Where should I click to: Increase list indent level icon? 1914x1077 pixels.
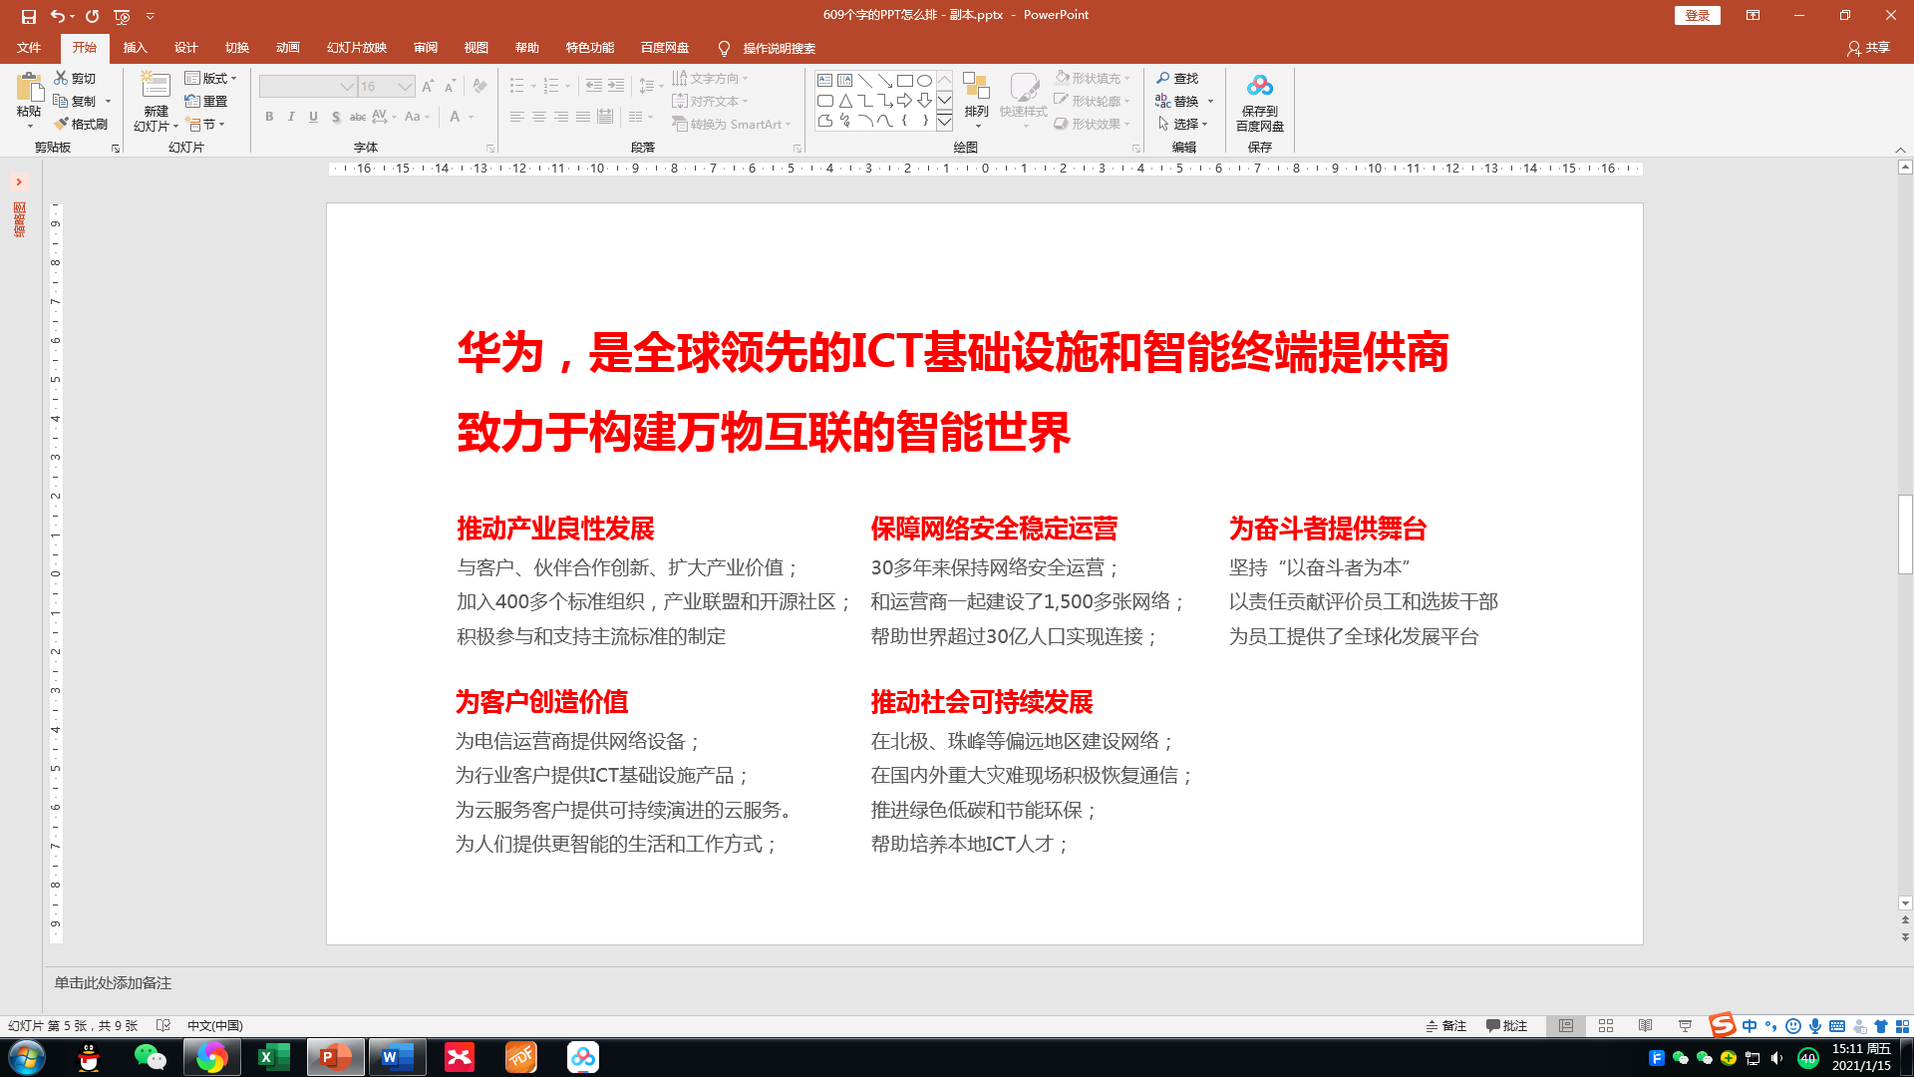pyautogui.click(x=616, y=86)
